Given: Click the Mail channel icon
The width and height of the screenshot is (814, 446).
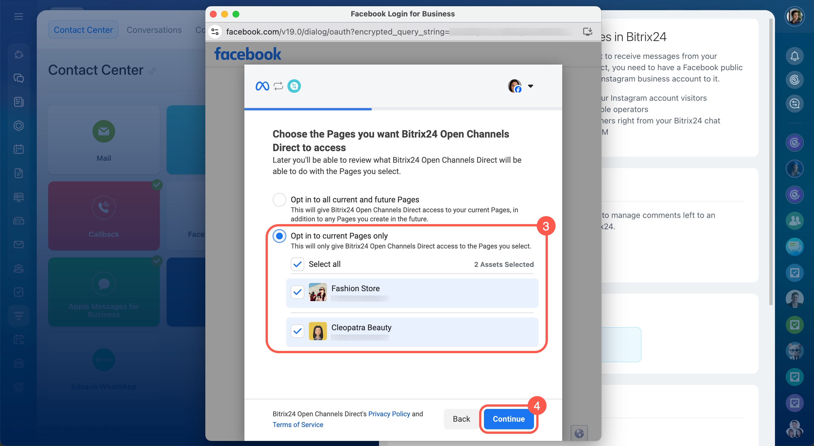Looking at the screenshot, I should tap(104, 131).
